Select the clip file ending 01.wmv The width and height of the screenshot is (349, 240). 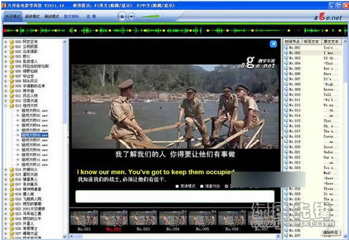pos(34,110)
